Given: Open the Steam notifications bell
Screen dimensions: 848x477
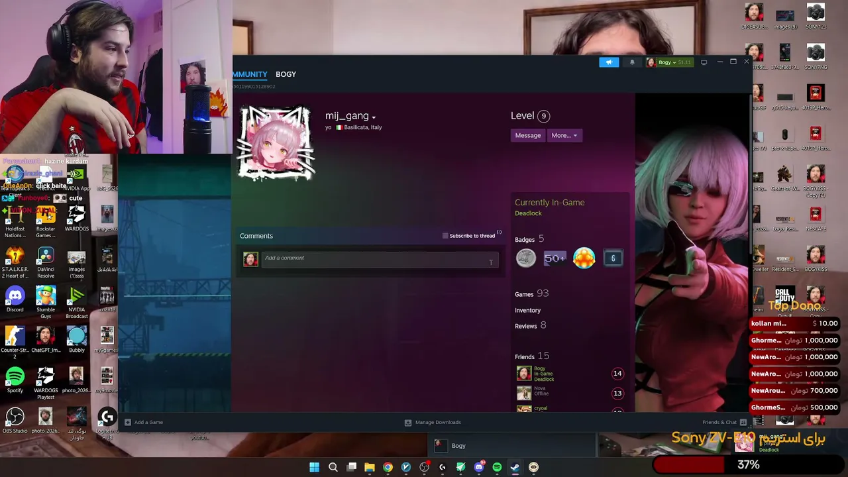Looking at the screenshot, I should (632, 62).
